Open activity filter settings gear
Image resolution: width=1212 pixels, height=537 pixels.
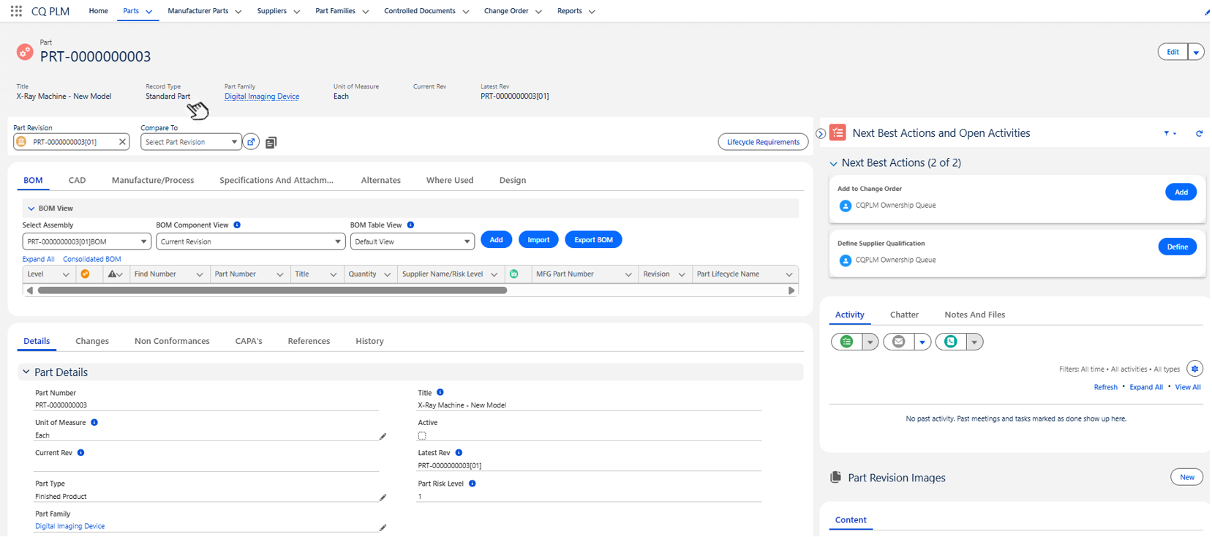click(1194, 369)
